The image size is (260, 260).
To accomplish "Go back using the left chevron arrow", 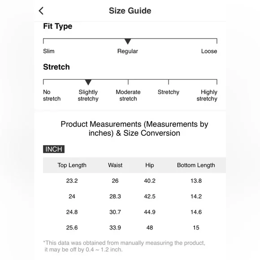I will [41, 11].
